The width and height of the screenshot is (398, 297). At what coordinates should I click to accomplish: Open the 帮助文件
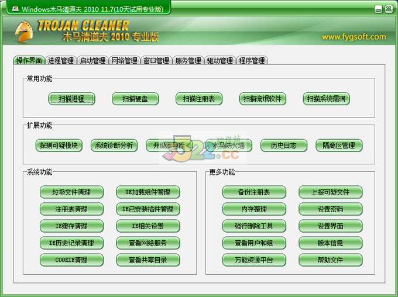[331, 260]
